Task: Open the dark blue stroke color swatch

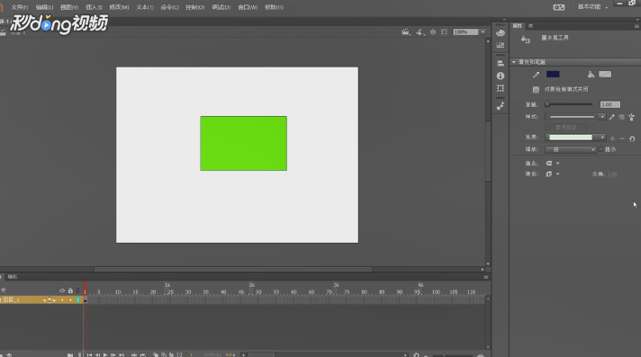Action: click(x=553, y=75)
